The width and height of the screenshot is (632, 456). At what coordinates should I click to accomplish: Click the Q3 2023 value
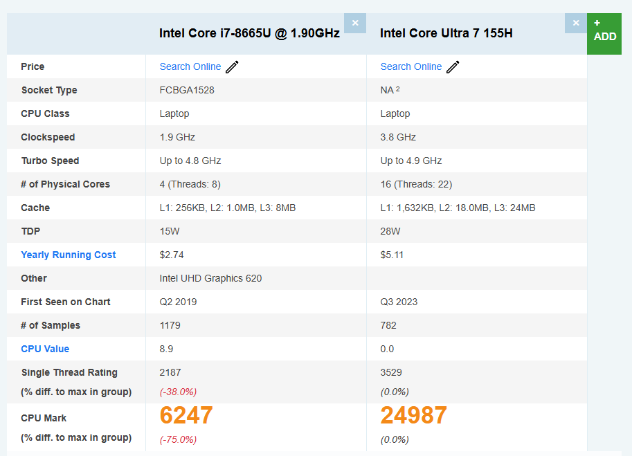399,302
